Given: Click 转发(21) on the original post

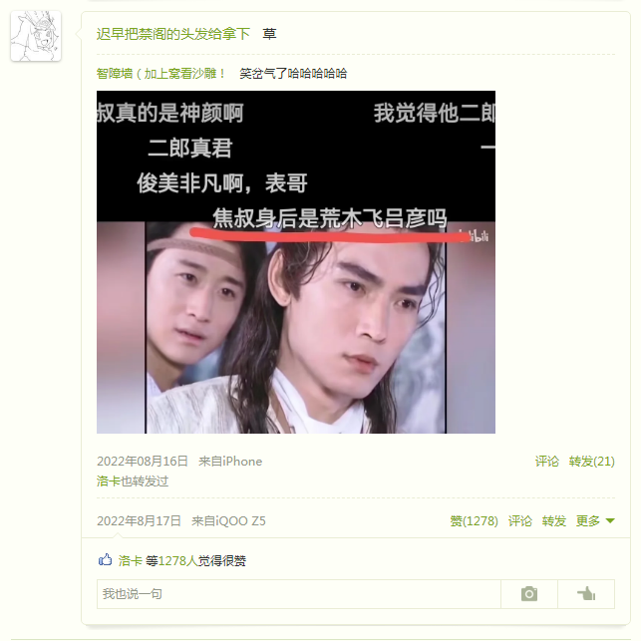Looking at the screenshot, I should (591, 462).
